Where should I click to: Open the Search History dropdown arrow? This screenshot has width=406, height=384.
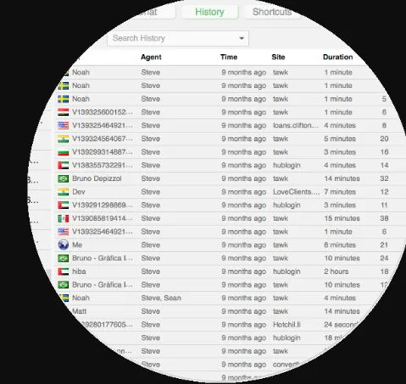[242, 38]
